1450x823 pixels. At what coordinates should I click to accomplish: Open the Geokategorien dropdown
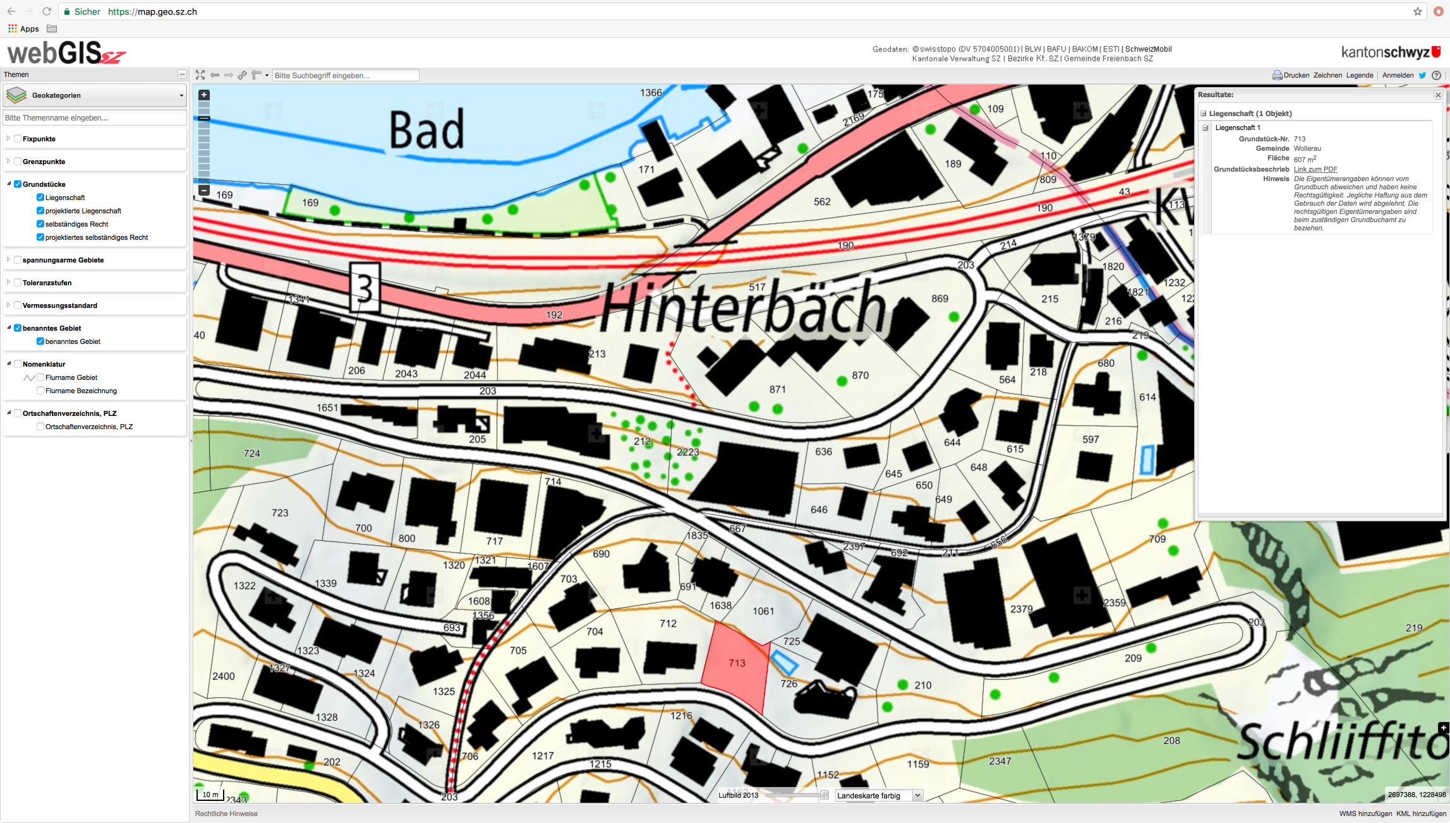click(x=95, y=95)
